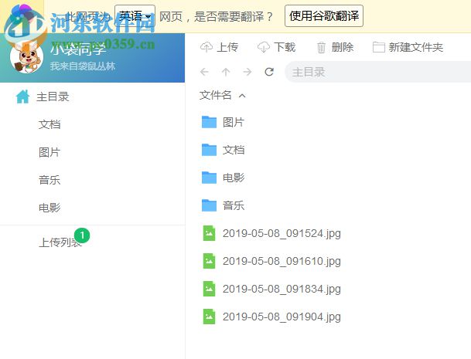Click image icon of 2019-05-08_091610.jpg
This screenshot has height=359, width=471.
209,261
